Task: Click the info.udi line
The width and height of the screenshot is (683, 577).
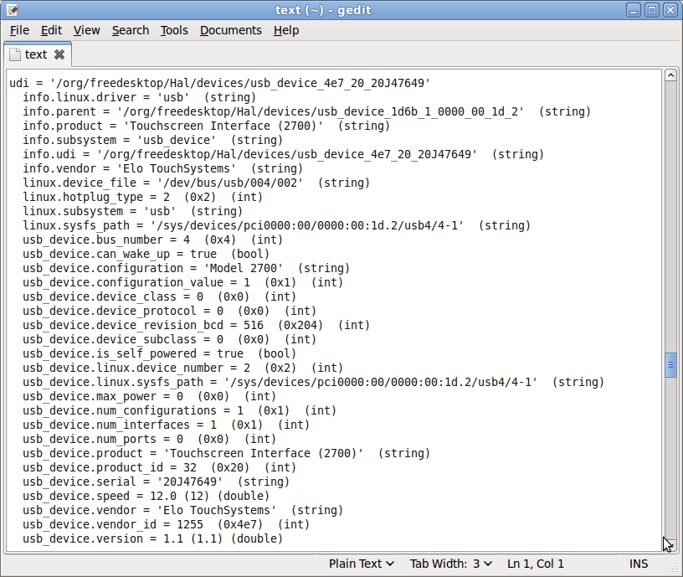Action: tap(284, 154)
